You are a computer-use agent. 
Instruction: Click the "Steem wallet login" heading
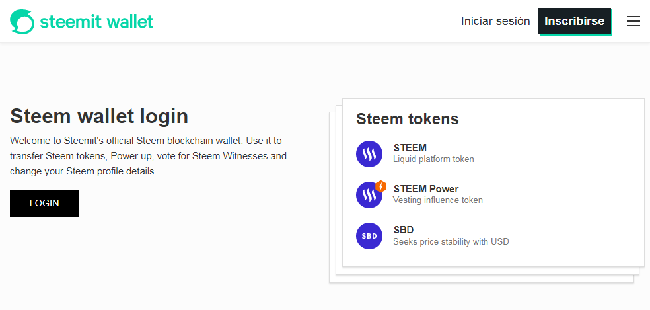(99, 116)
